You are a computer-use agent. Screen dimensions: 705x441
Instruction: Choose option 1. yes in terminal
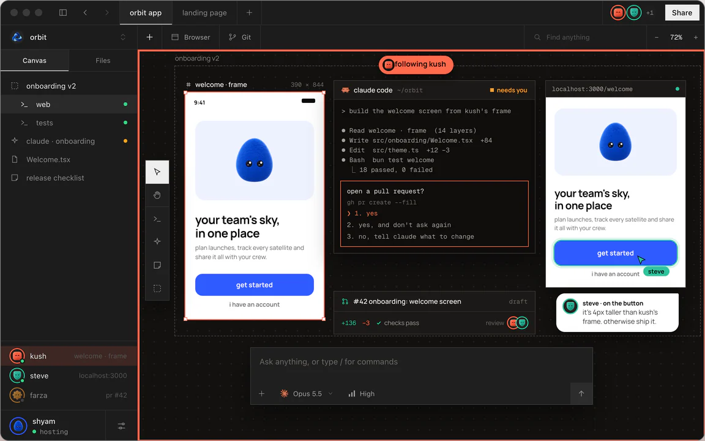click(x=362, y=213)
